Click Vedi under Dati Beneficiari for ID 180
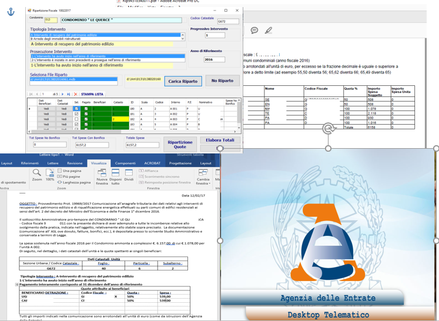The height and width of the screenshot is (321, 439). coord(46,109)
